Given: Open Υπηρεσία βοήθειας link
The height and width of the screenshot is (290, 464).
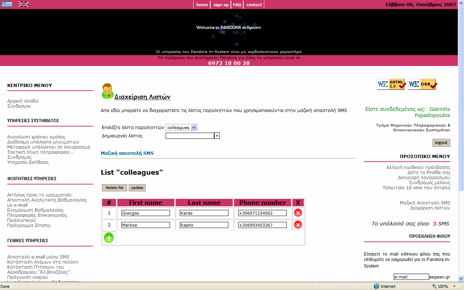Looking at the screenshot, I should [28, 162].
